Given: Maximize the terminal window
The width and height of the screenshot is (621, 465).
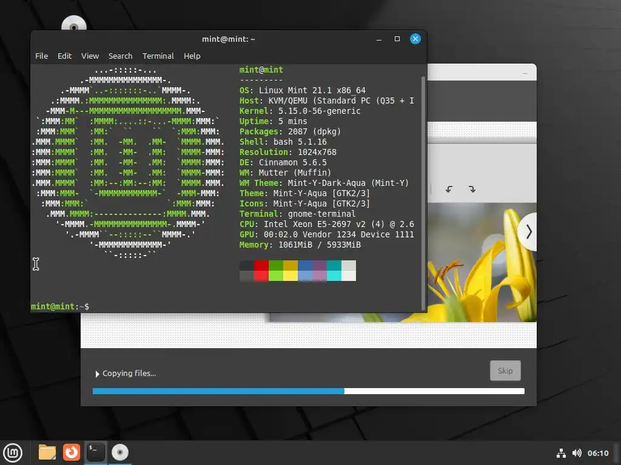Looking at the screenshot, I should (397, 39).
